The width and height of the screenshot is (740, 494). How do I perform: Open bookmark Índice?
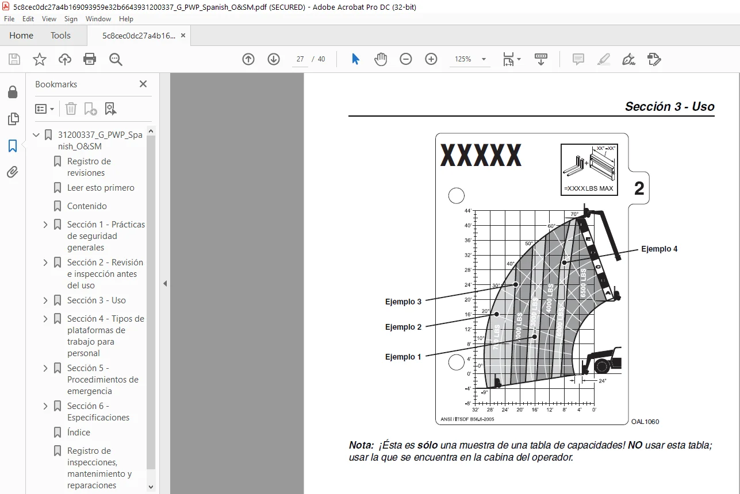(79, 433)
